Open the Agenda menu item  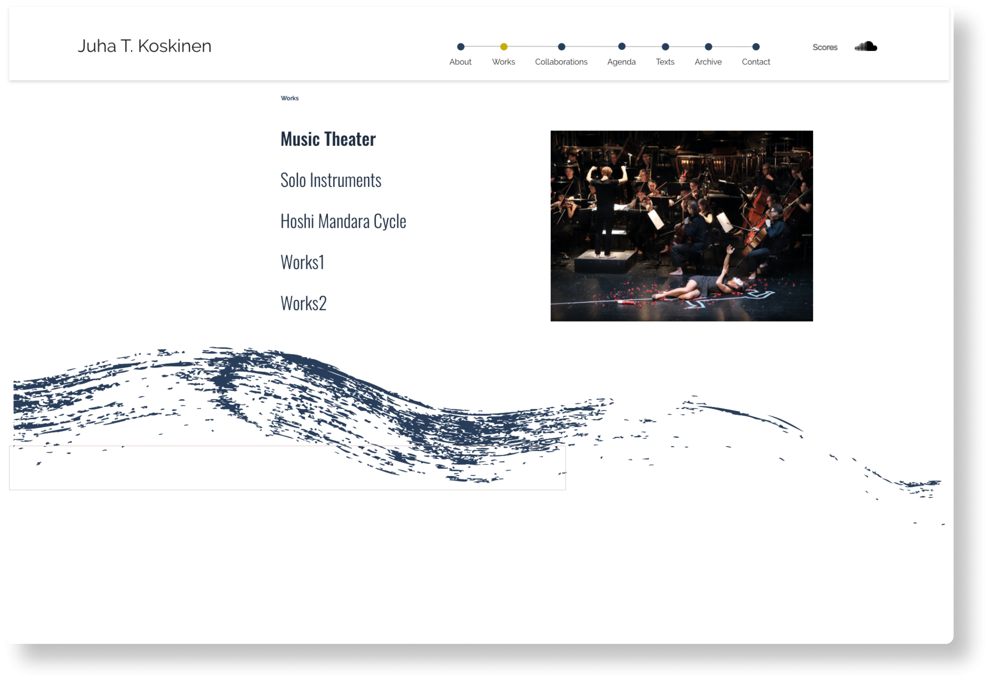[621, 62]
